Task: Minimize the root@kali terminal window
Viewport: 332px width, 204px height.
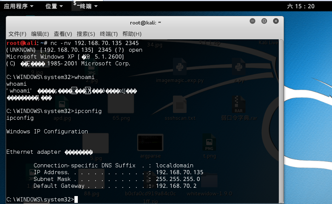Action: (252, 21)
